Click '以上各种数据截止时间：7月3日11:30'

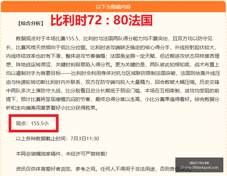pos(58,139)
